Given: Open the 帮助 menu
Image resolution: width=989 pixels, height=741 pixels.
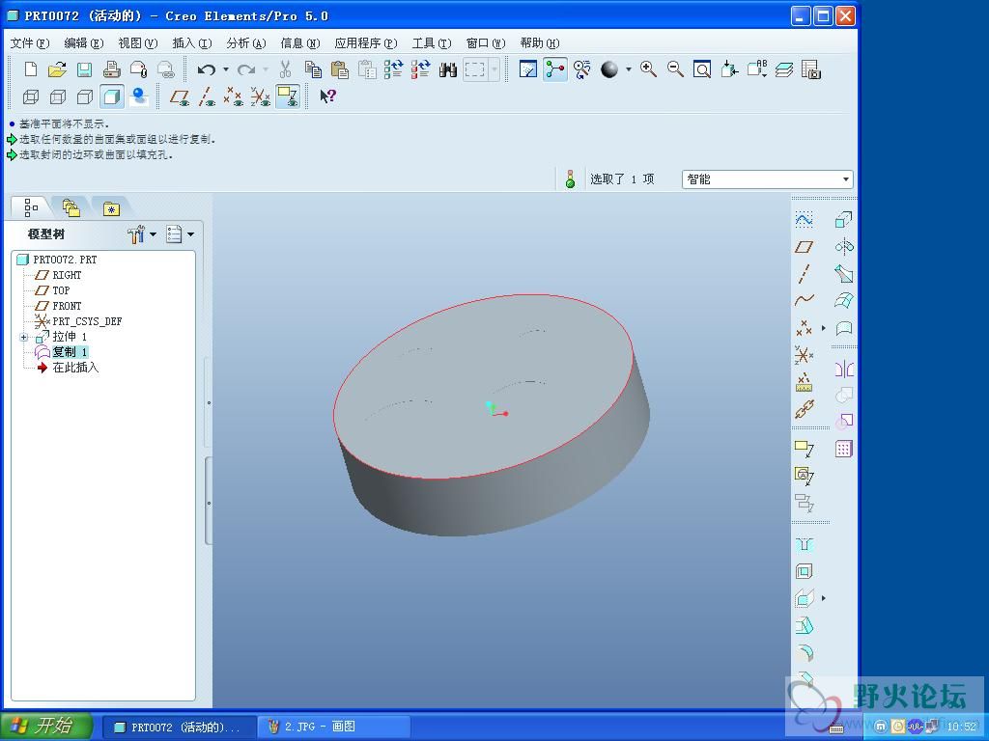Looking at the screenshot, I should 539,42.
